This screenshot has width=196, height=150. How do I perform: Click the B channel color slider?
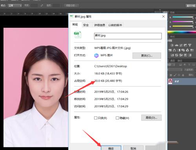[x=183, y=26]
